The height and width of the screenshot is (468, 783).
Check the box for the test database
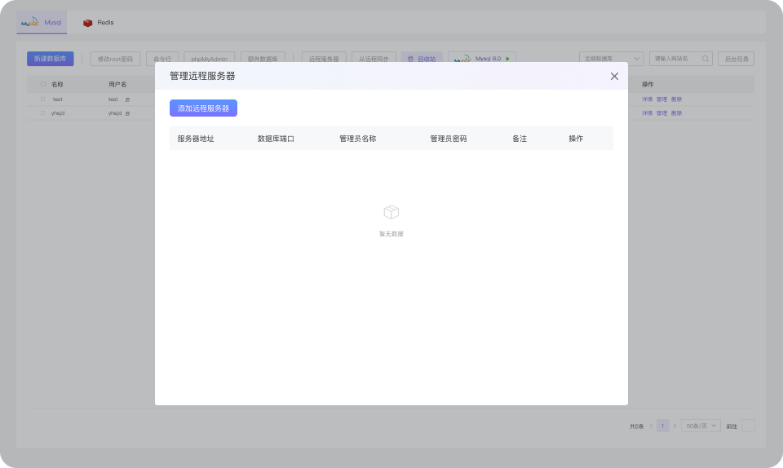tap(43, 99)
